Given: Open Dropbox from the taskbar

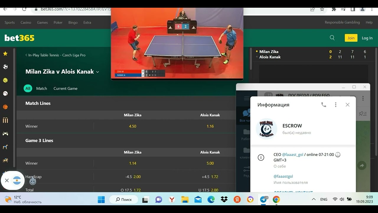Looking at the screenshot, I should pyautogui.click(x=224, y=200).
